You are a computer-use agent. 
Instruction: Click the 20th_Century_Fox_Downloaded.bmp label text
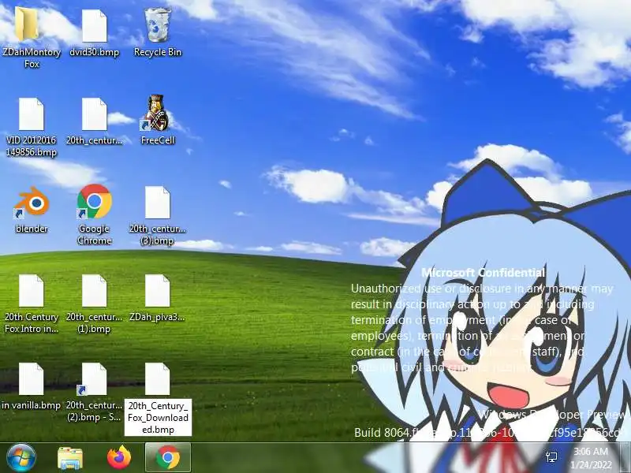(158, 418)
